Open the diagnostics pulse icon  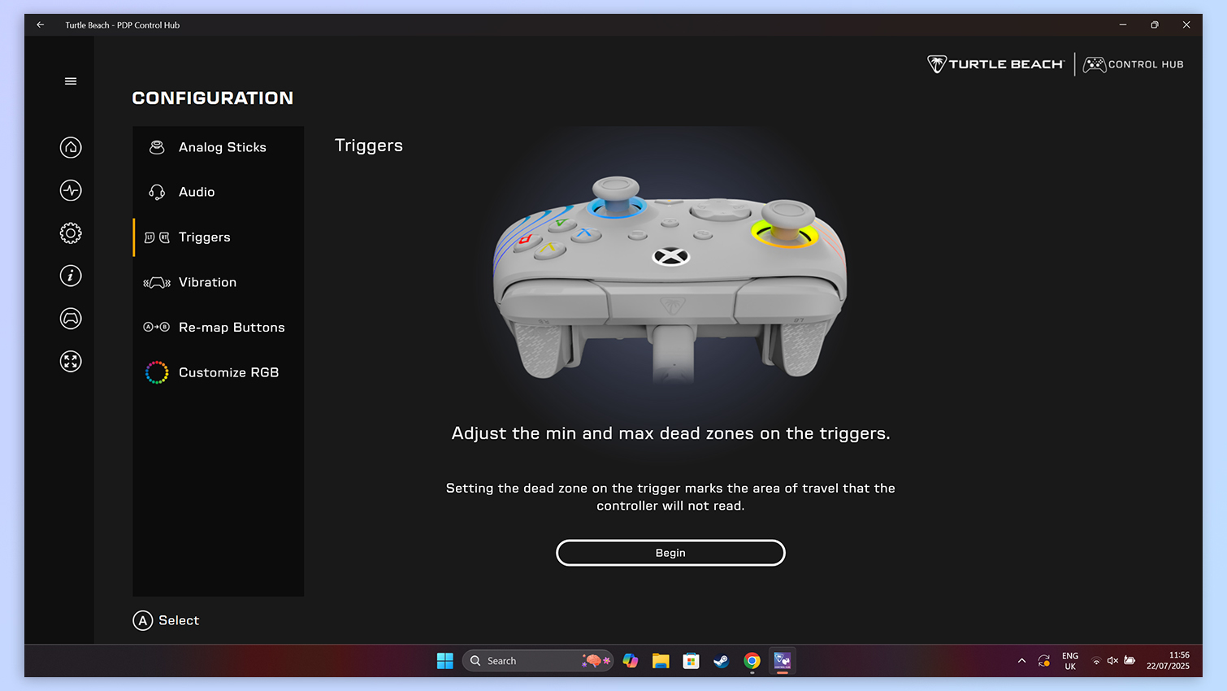tap(71, 190)
